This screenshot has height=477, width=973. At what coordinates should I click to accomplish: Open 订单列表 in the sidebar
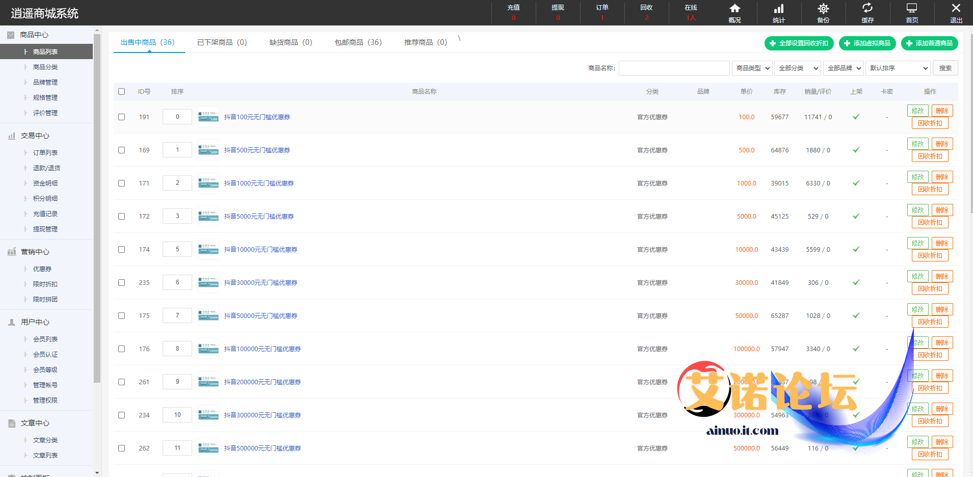click(x=45, y=153)
